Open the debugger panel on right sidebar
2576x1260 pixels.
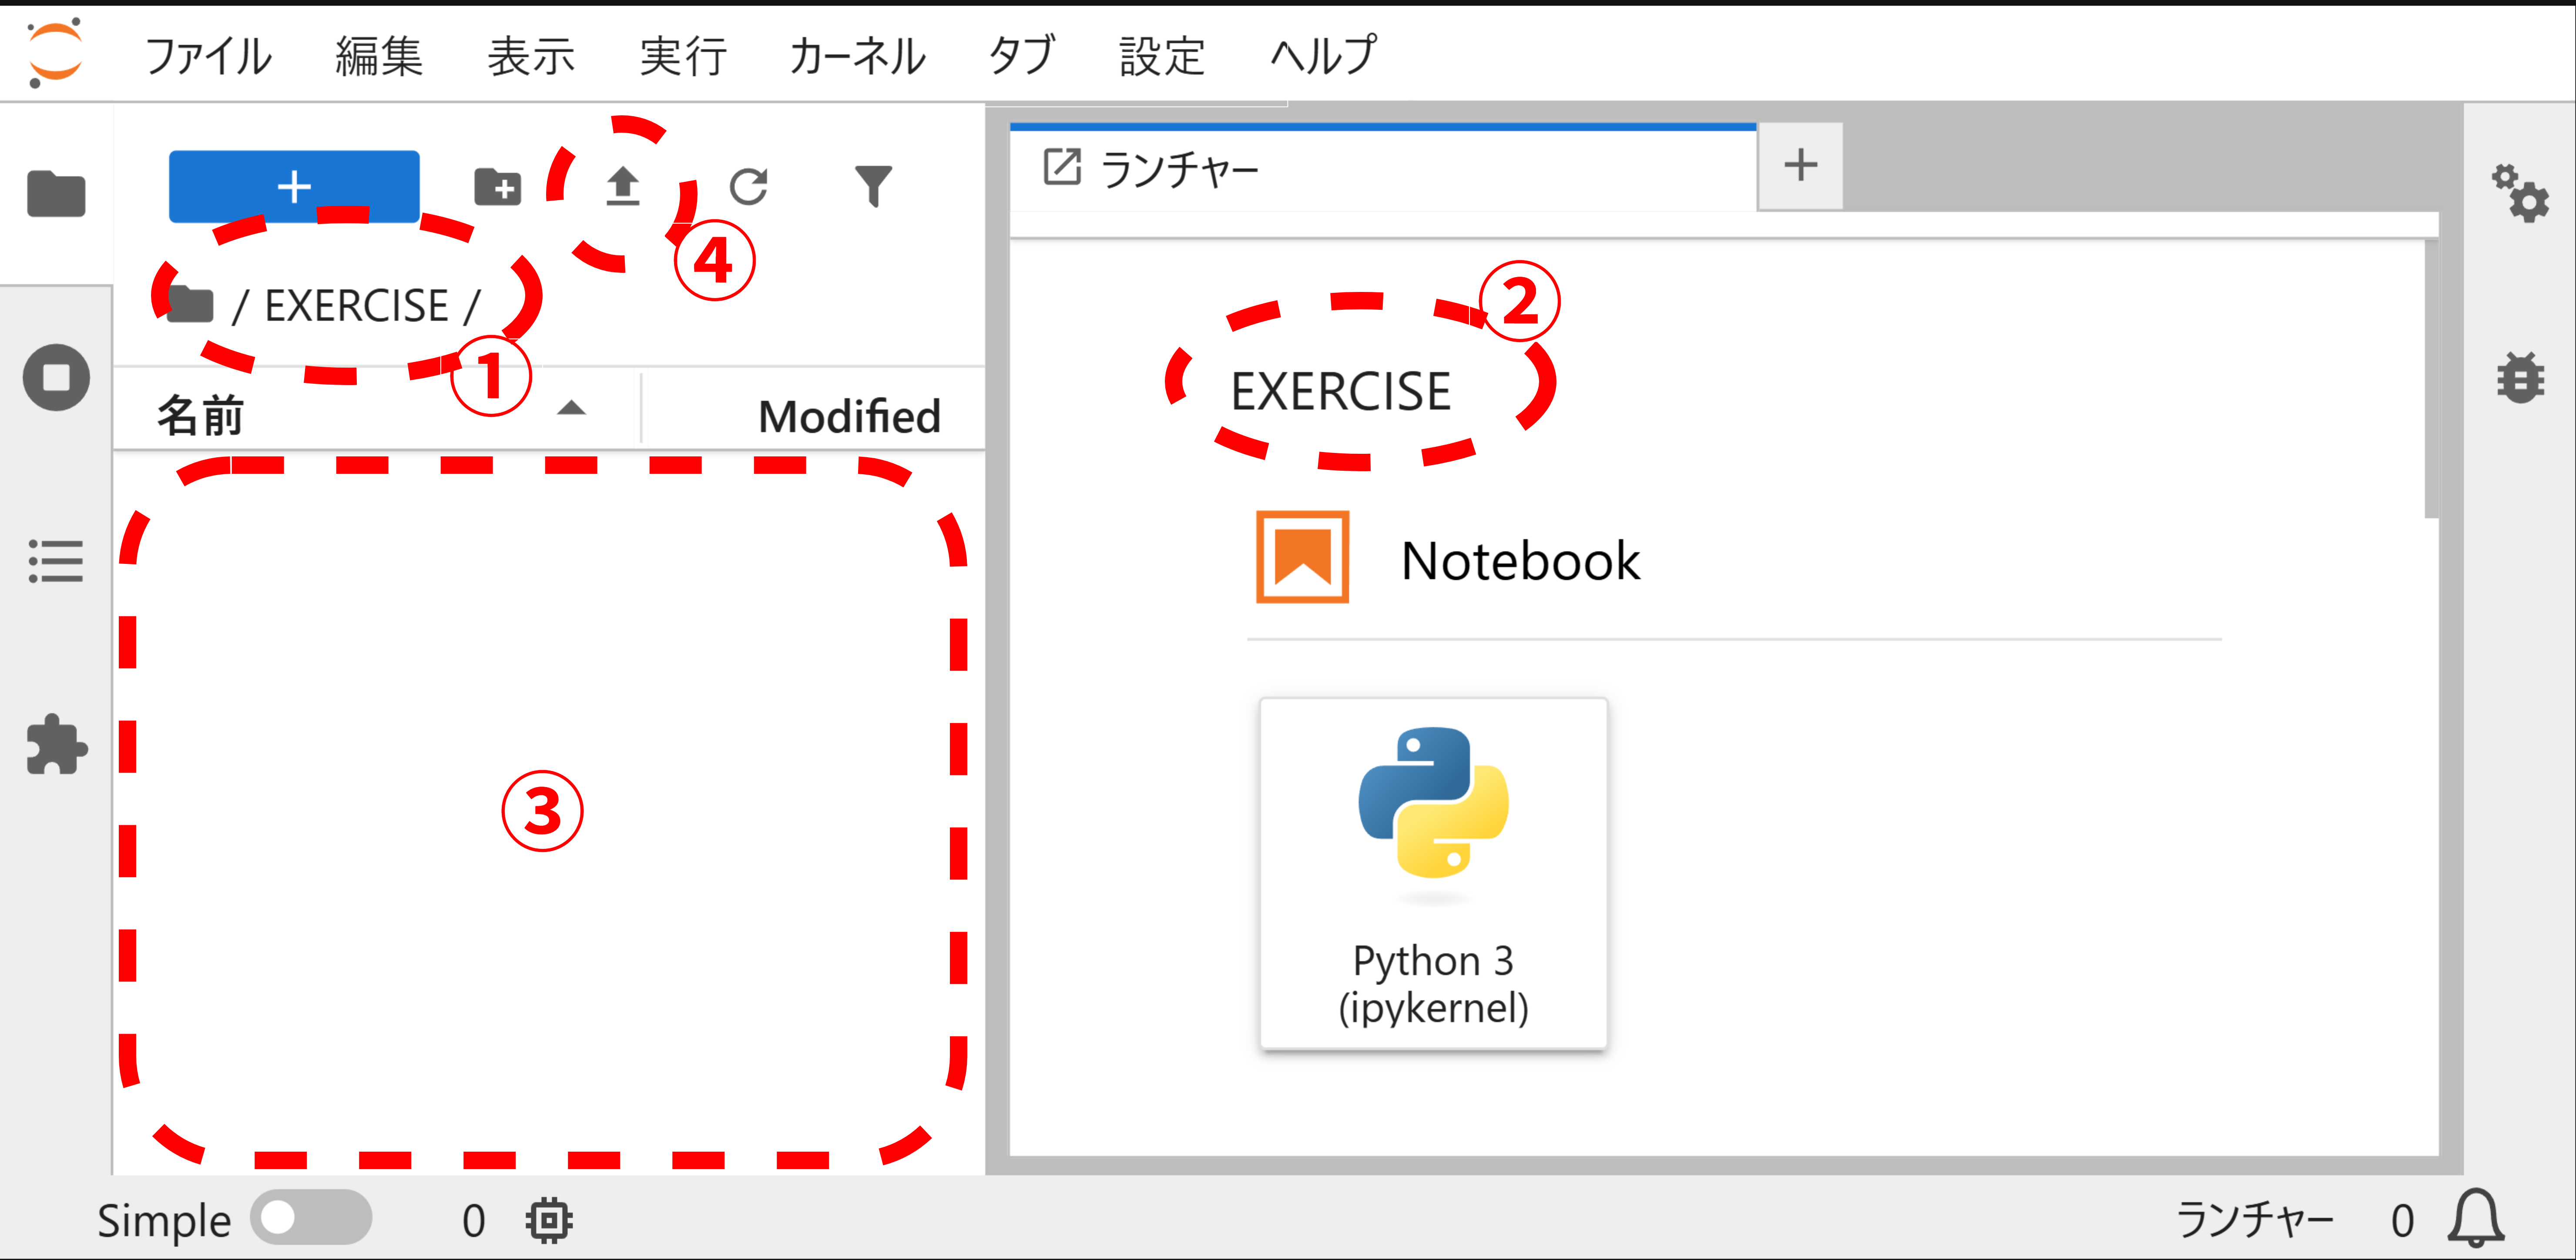(x=2521, y=377)
